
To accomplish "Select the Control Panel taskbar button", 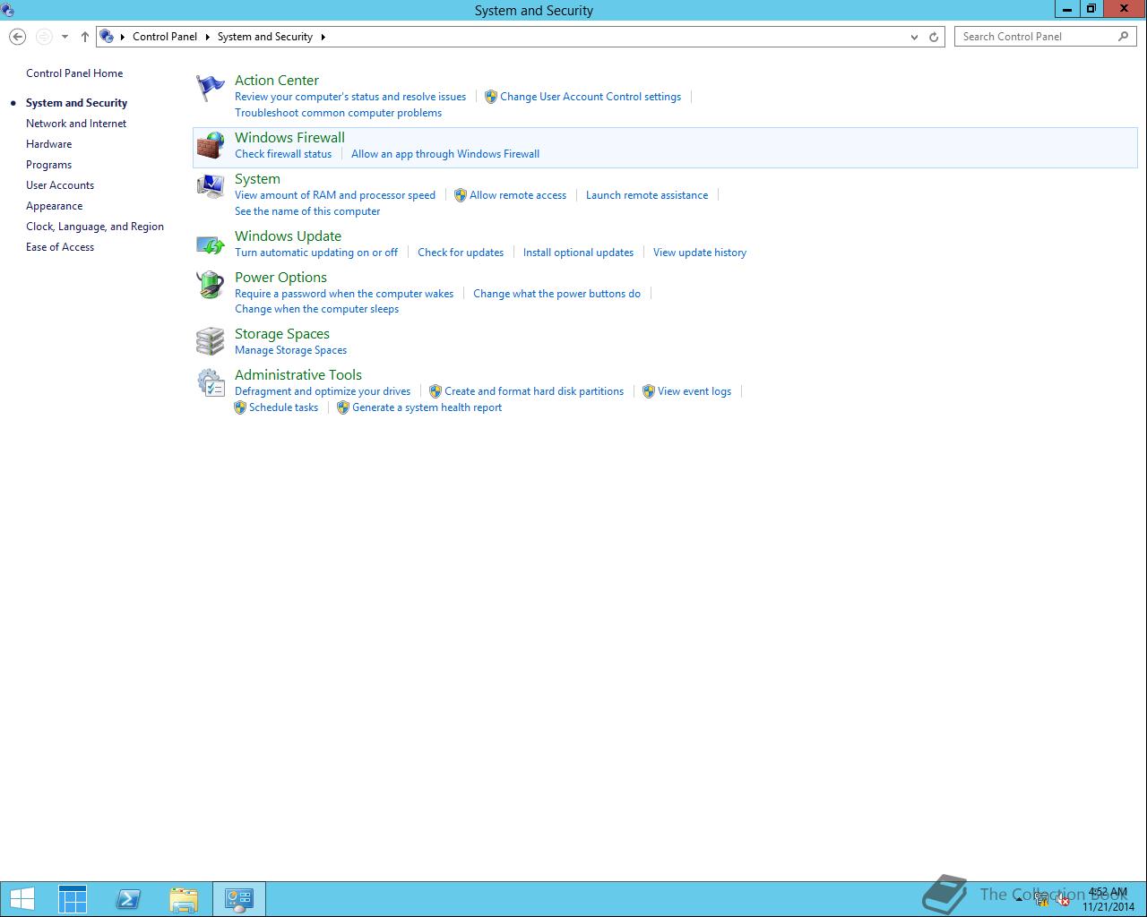I will tap(239, 899).
